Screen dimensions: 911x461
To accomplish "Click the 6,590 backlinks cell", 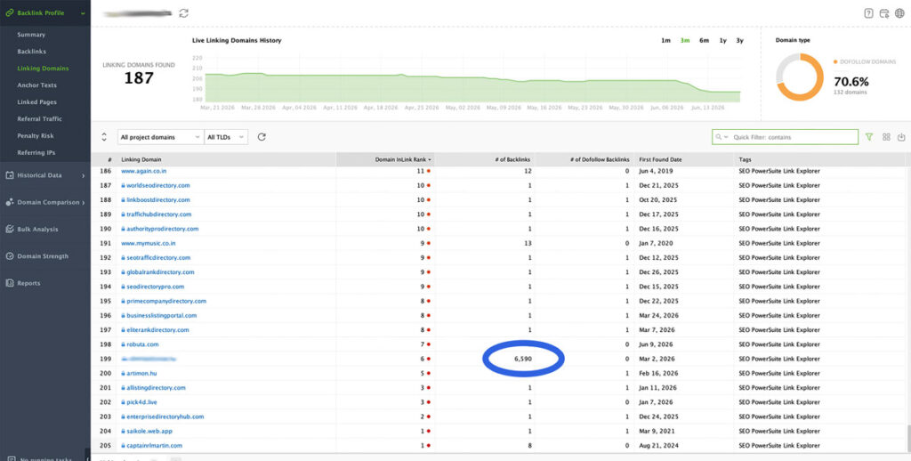I will click(523, 359).
